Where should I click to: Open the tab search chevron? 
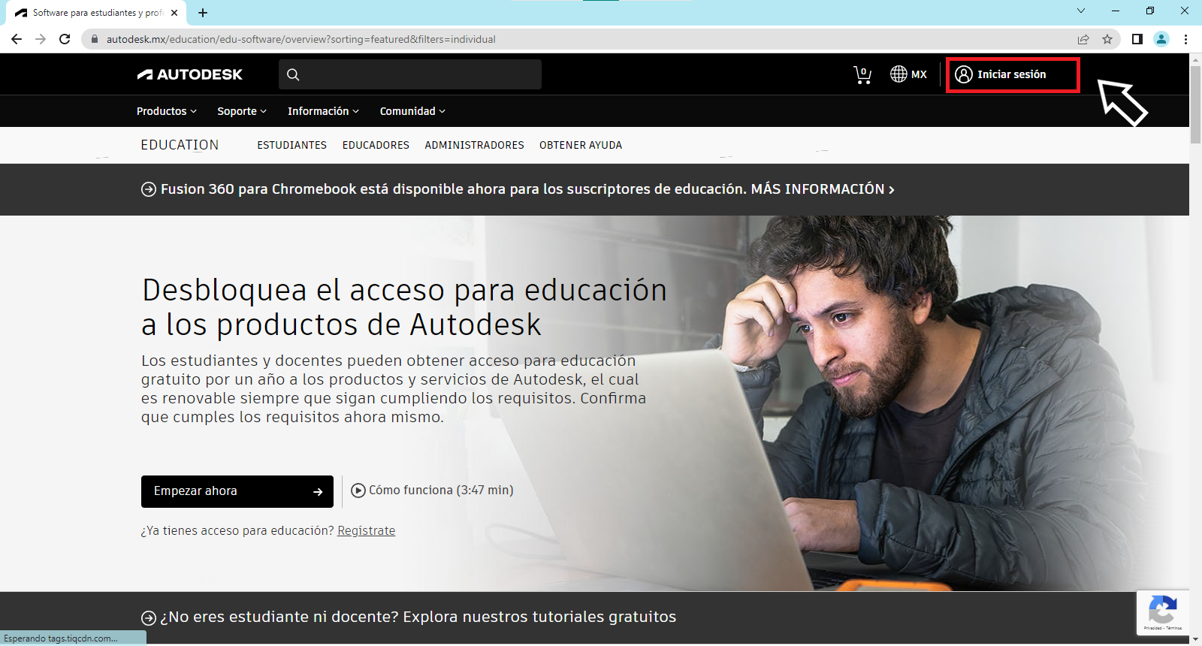(1081, 11)
